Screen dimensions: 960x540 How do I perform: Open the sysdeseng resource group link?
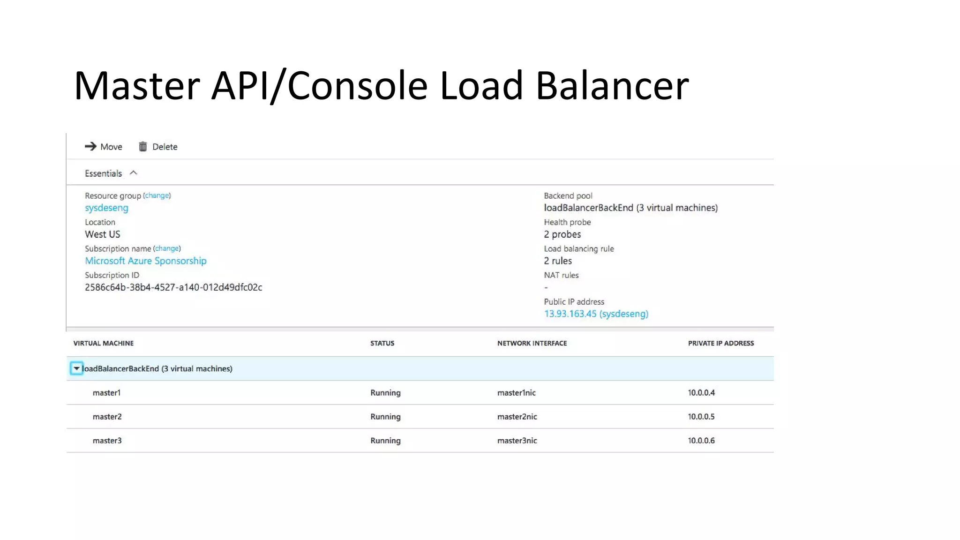pos(106,208)
